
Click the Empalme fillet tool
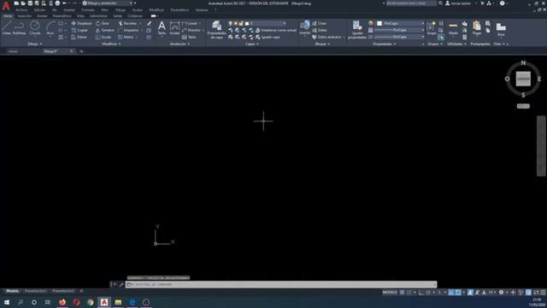coord(128,31)
